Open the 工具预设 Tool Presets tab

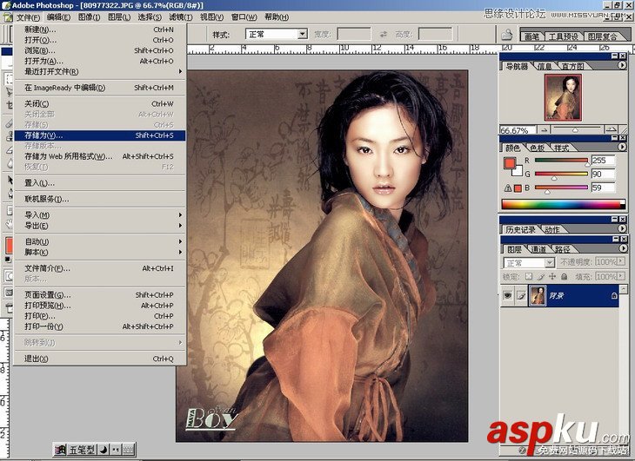[564, 36]
